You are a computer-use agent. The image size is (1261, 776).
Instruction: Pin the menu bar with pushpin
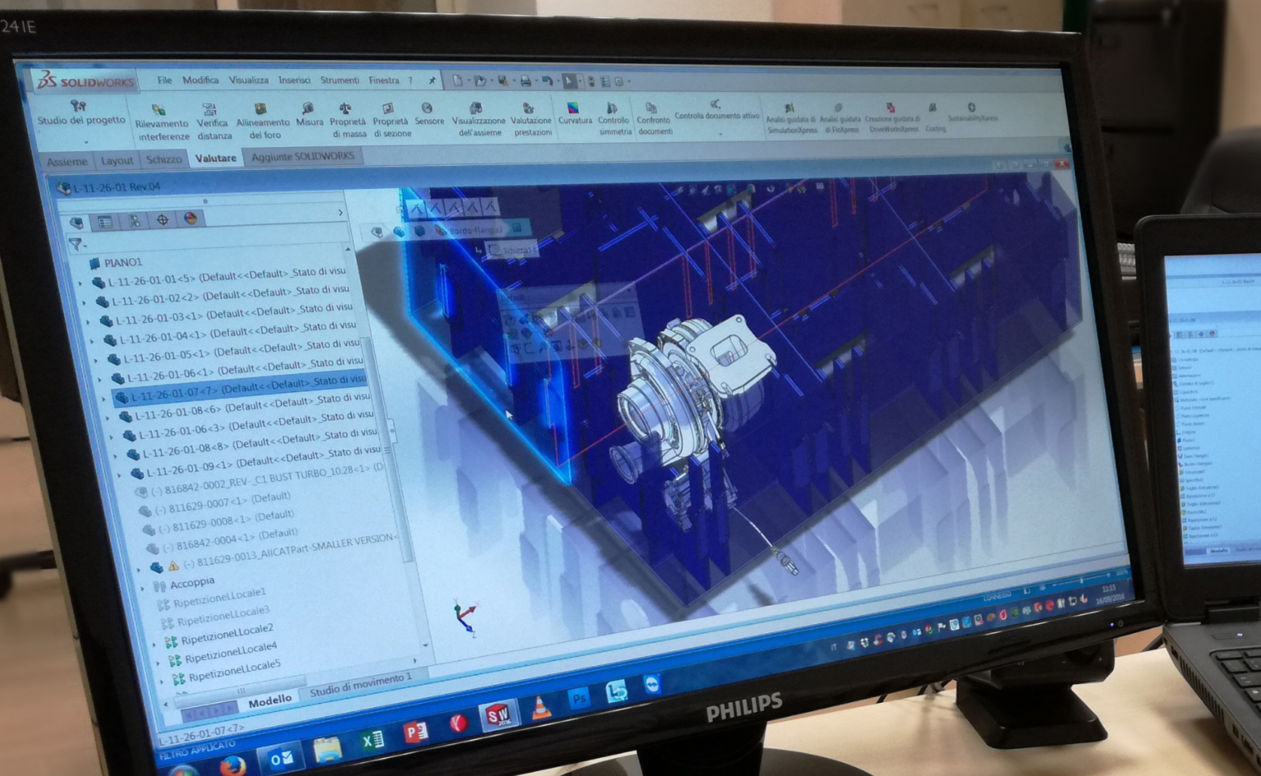click(432, 80)
